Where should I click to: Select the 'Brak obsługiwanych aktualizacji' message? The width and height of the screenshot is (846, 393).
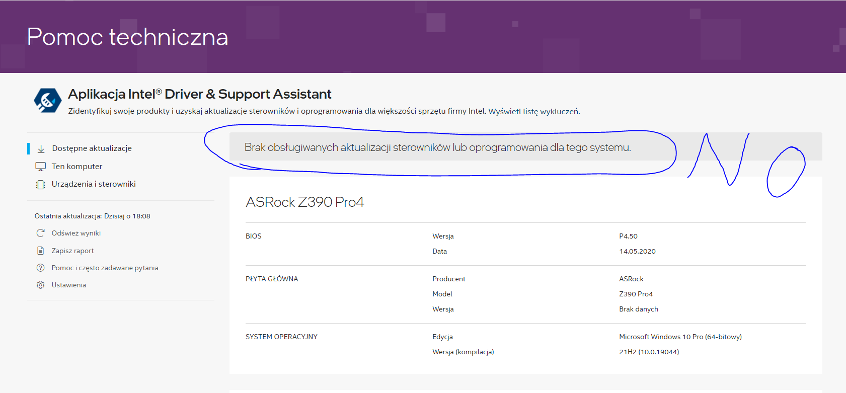[x=438, y=147]
